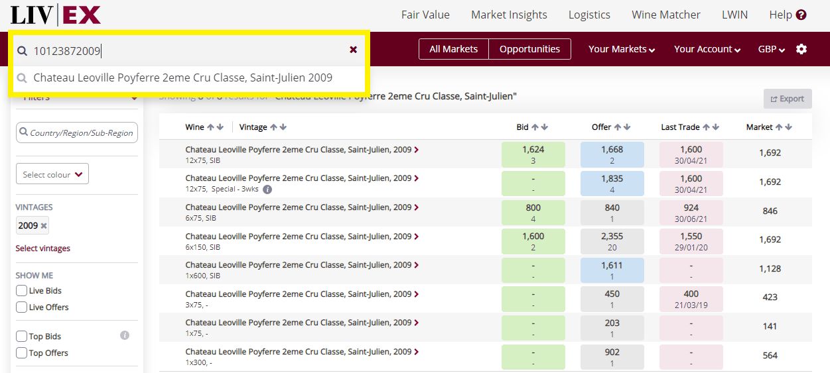Click the 1,550 last trade cell
Image resolution: width=830 pixels, height=373 pixels.
point(691,241)
